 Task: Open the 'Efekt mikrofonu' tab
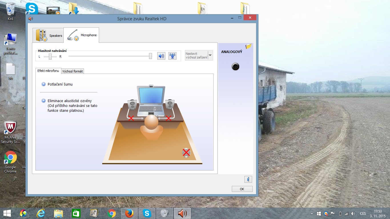pos(48,71)
